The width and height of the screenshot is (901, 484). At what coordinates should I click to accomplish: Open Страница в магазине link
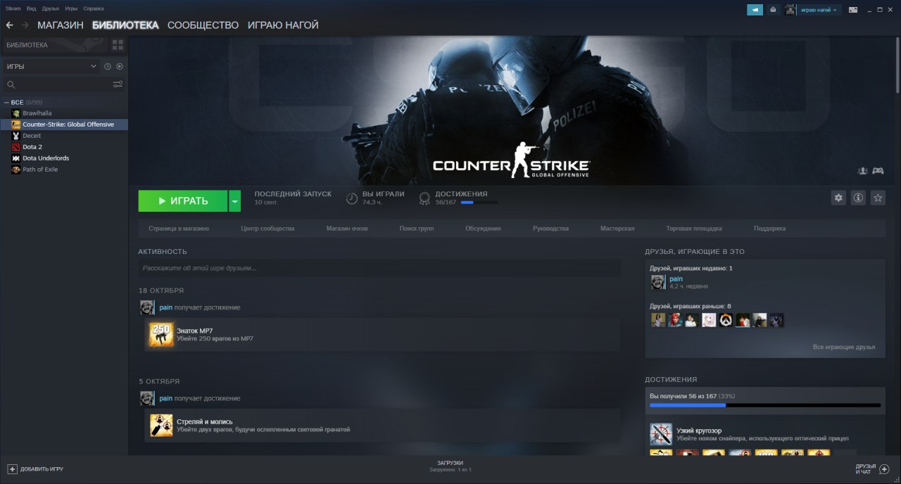pyautogui.click(x=179, y=229)
